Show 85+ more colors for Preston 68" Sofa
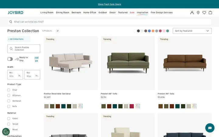This screenshot has width=219, height=137. pos(137,106)
